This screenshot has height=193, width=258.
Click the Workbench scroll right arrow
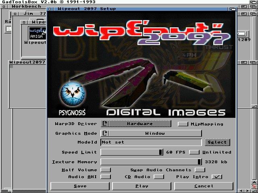pos(247,191)
